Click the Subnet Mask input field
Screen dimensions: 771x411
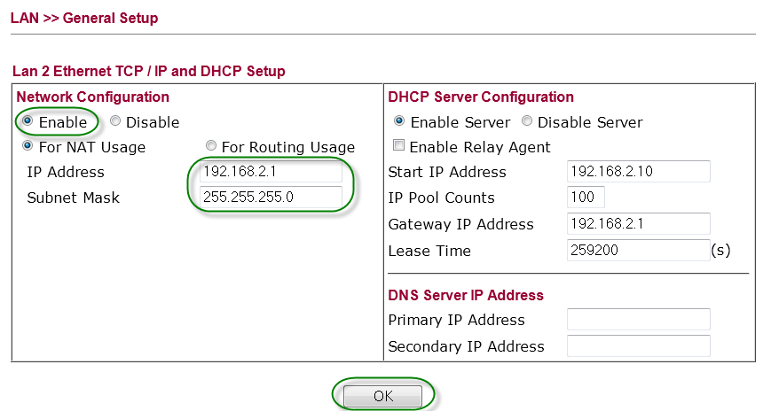coord(271,198)
